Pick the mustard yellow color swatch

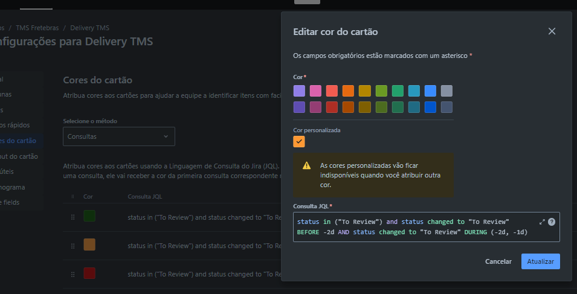coord(365,91)
